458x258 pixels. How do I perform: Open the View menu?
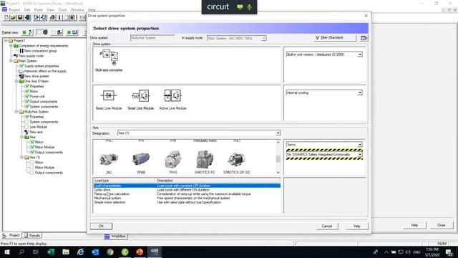click(x=51, y=10)
